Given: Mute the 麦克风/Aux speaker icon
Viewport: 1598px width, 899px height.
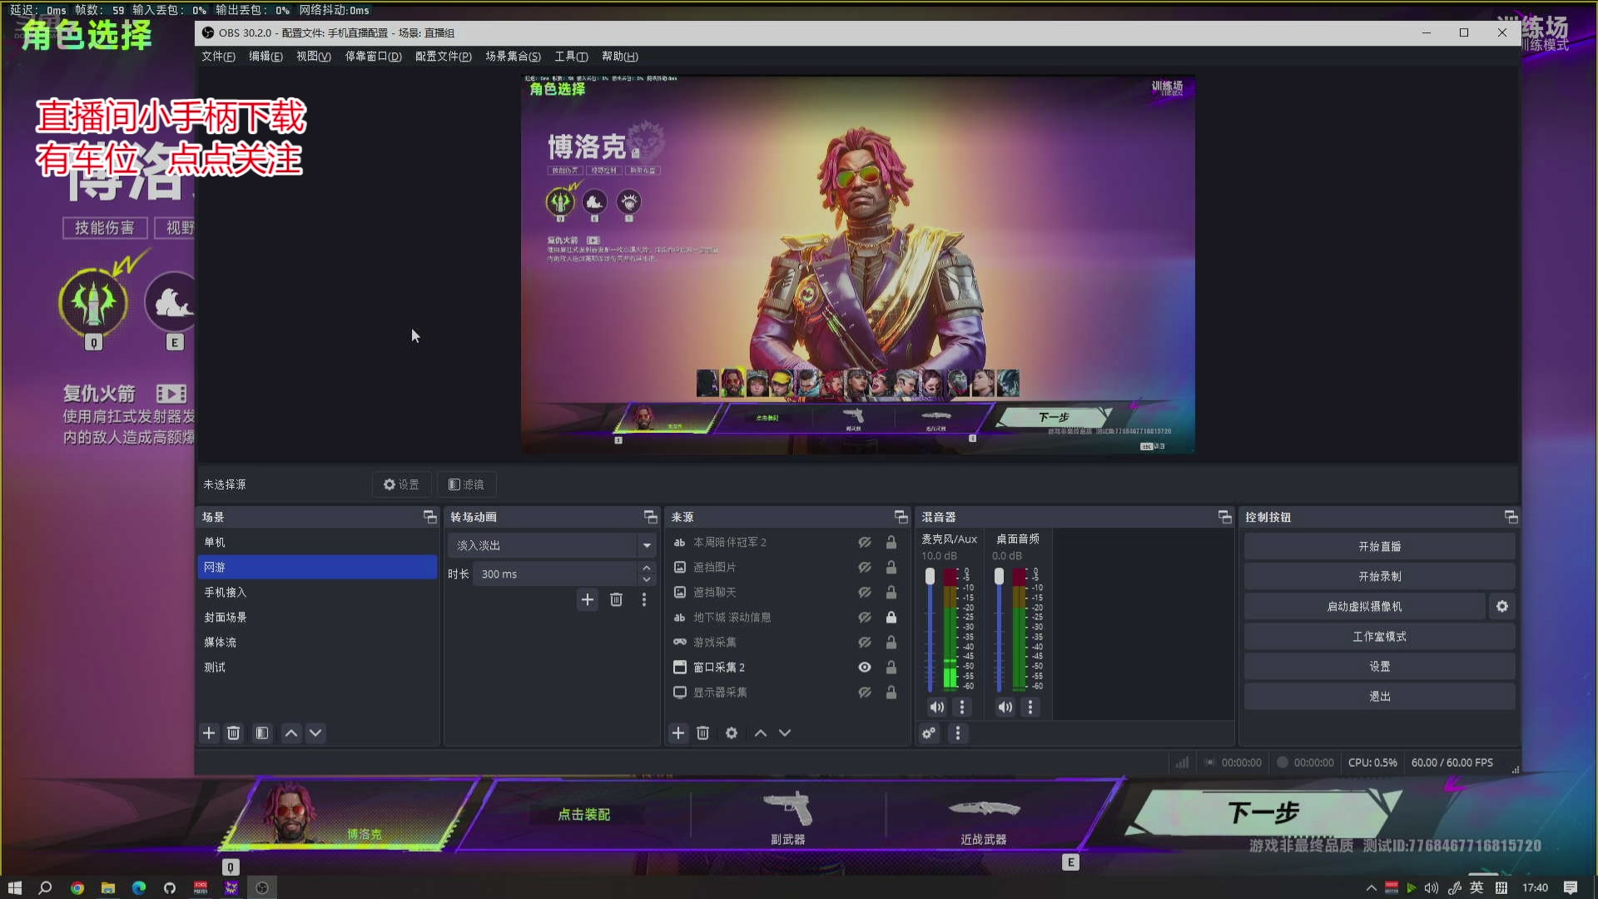Looking at the screenshot, I should 937,708.
